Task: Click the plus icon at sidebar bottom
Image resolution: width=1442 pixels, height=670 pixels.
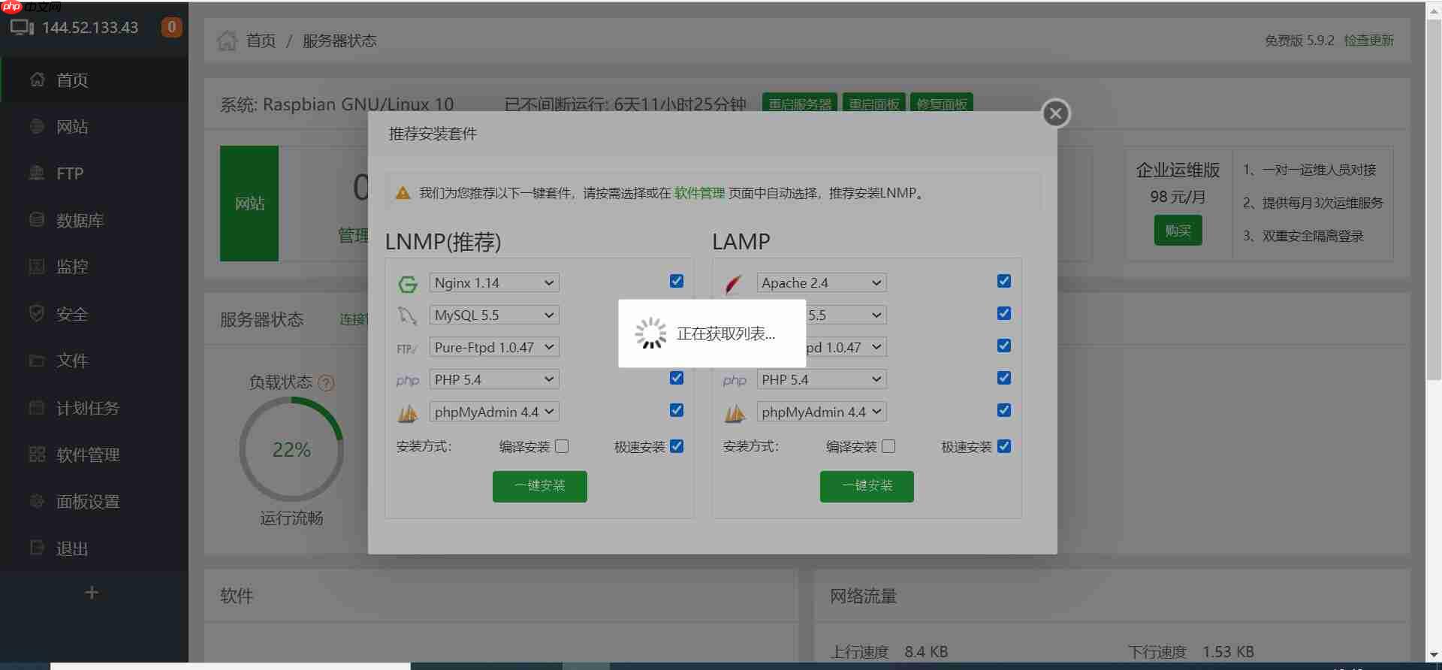Action: [92, 593]
